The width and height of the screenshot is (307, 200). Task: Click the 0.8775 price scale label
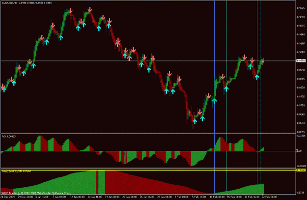click(x=301, y=96)
